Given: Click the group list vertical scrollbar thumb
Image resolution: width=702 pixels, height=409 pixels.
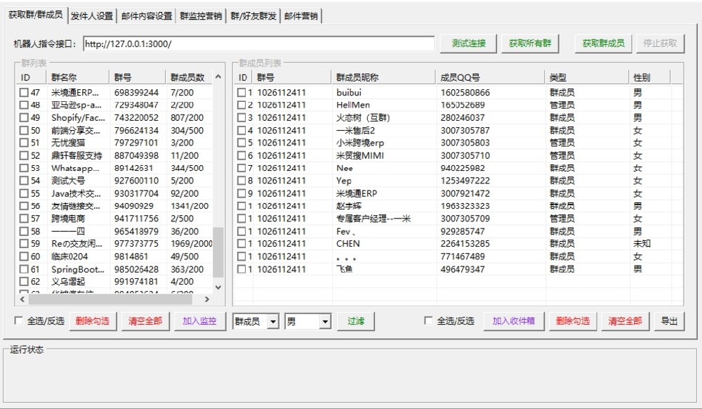Looking at the screenshot, I should pos(218,253).
